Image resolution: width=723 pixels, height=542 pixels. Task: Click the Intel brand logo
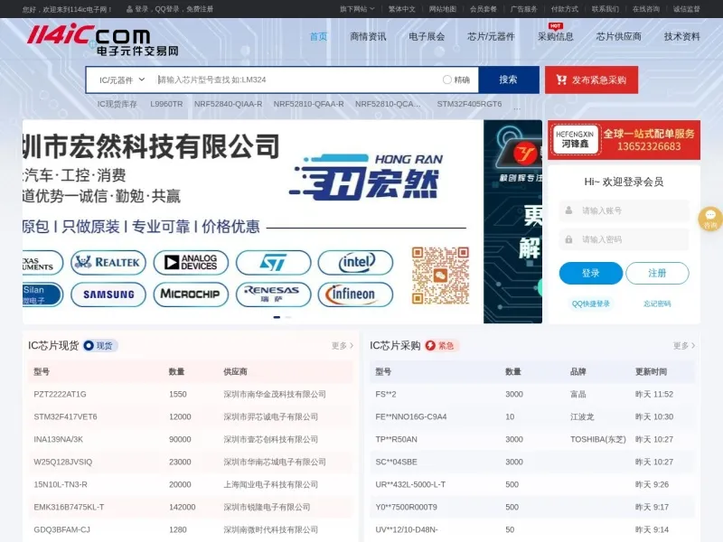(355, 262)
